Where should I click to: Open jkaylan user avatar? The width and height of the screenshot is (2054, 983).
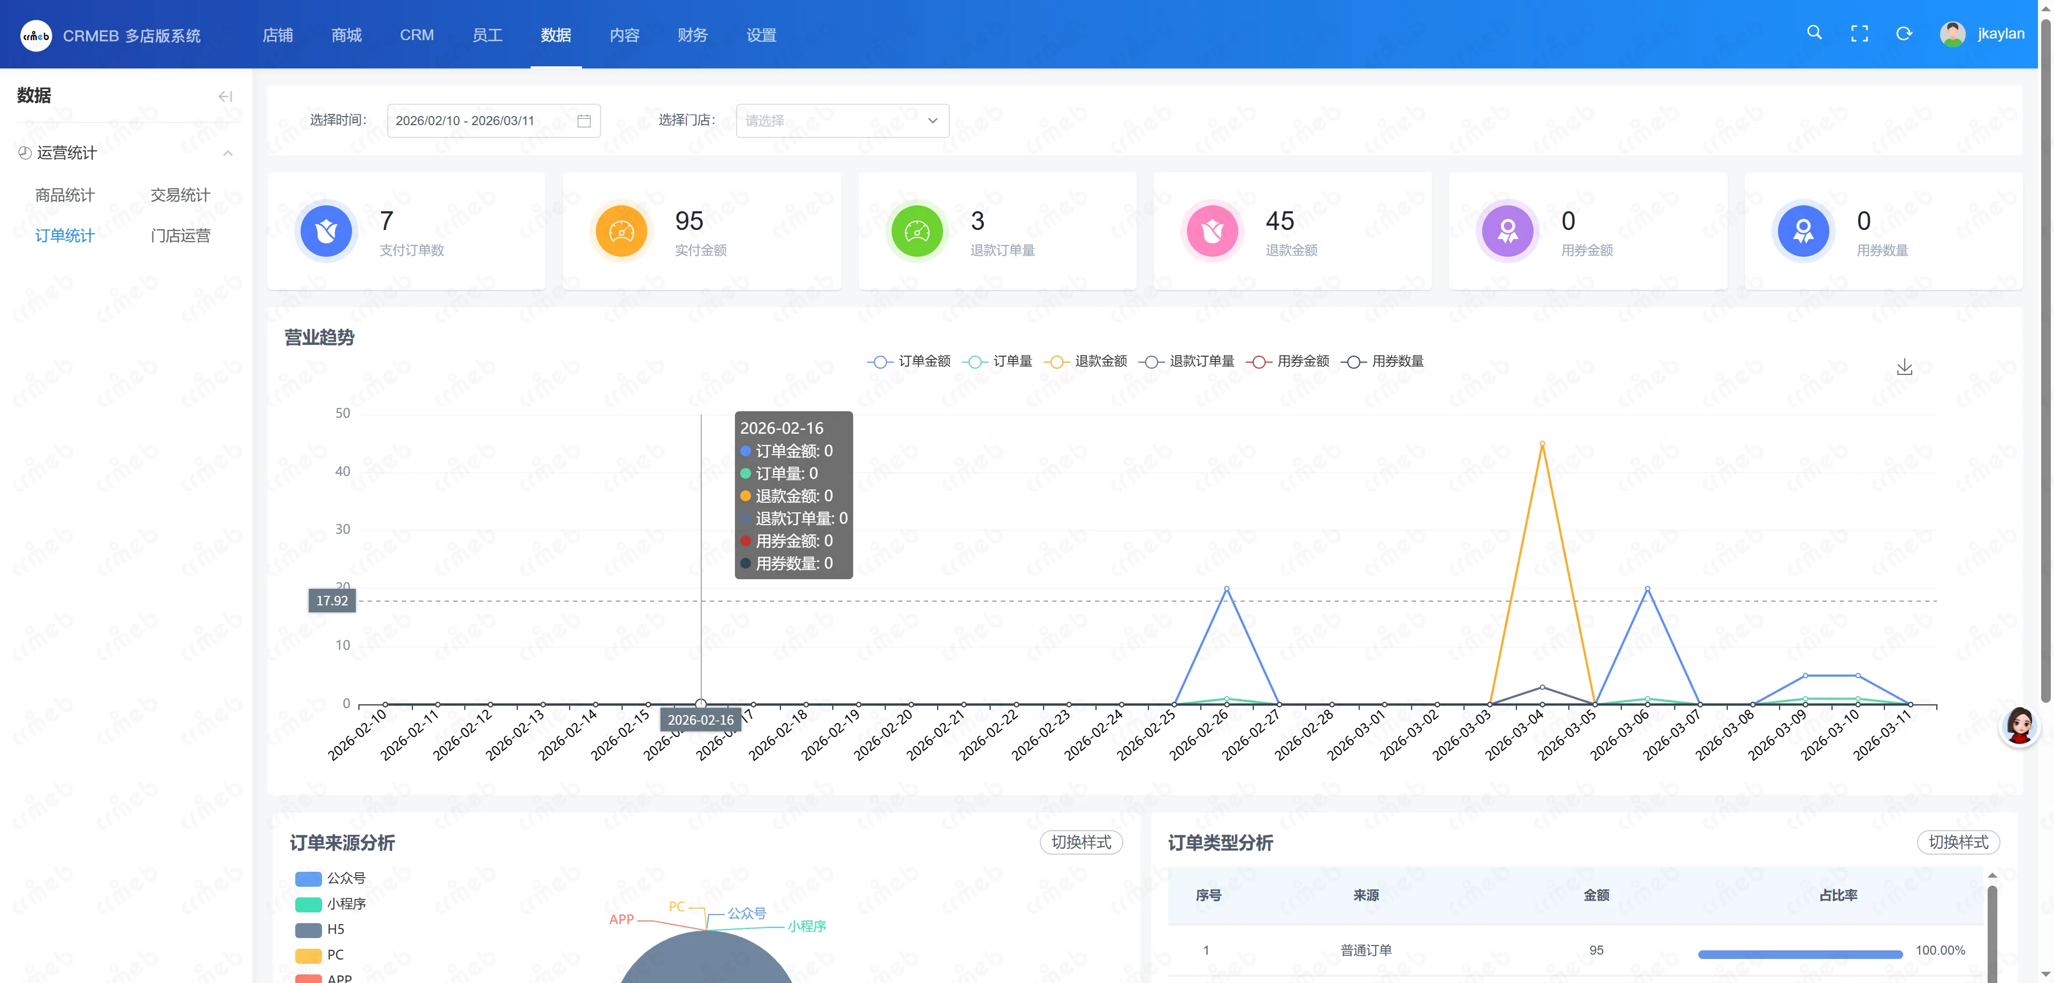[1952, 34]
